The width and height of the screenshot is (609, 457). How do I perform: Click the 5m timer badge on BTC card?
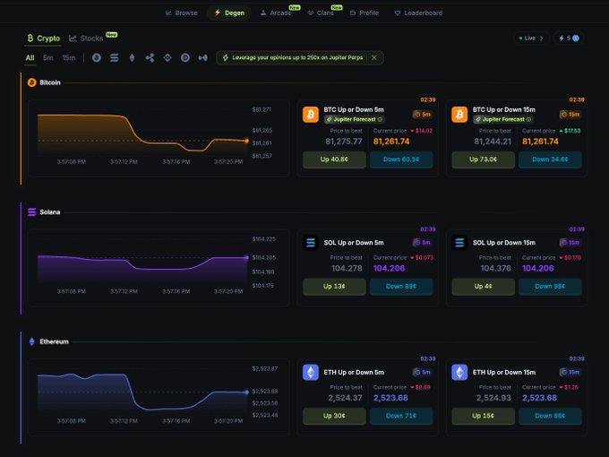coord(422,115)
